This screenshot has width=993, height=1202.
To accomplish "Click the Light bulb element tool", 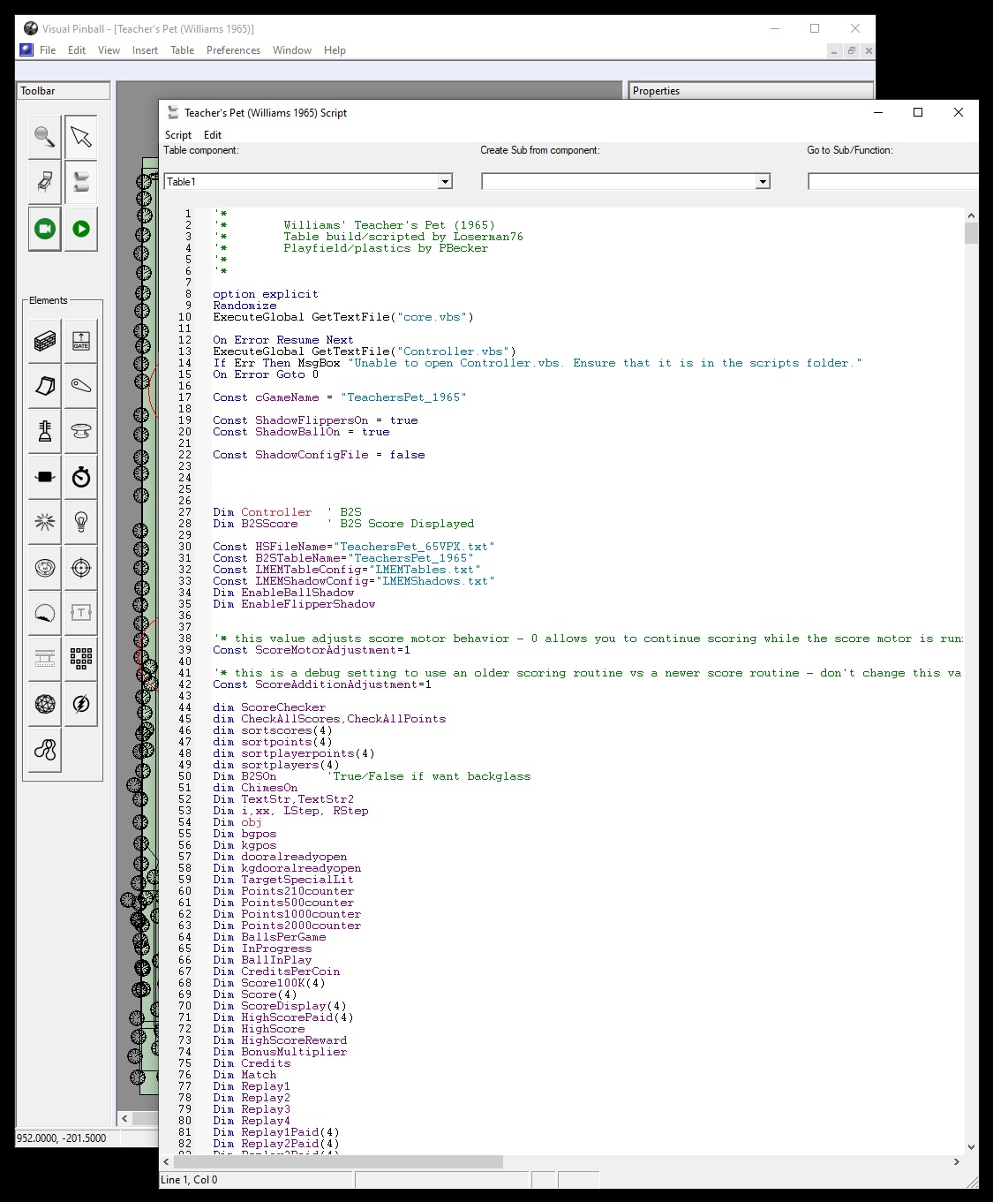I will (81, 522).
